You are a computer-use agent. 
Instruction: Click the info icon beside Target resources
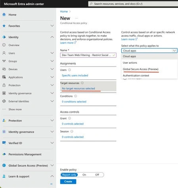(x=82, y=83)
